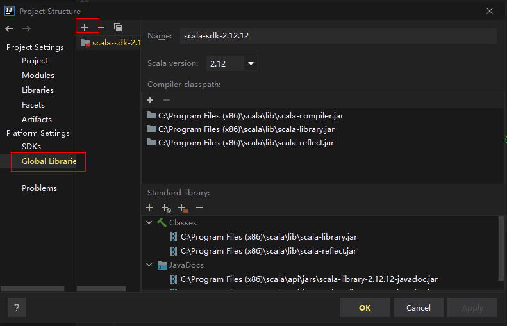Open the Scala version dropdown
This screenshot has width=507, height=326.
[x=251, y=63]
